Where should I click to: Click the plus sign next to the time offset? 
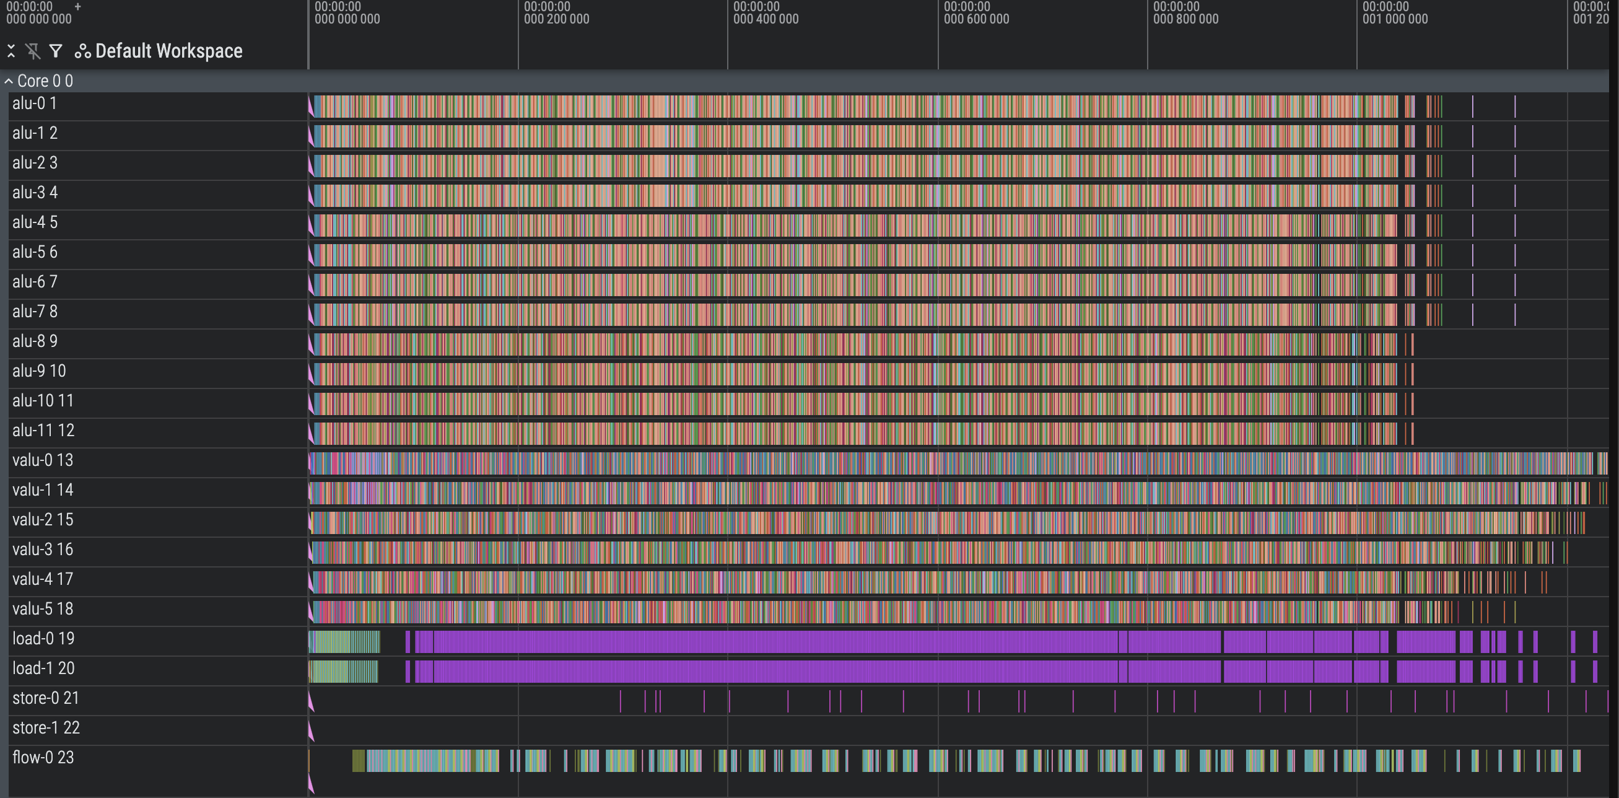point(78,7)
